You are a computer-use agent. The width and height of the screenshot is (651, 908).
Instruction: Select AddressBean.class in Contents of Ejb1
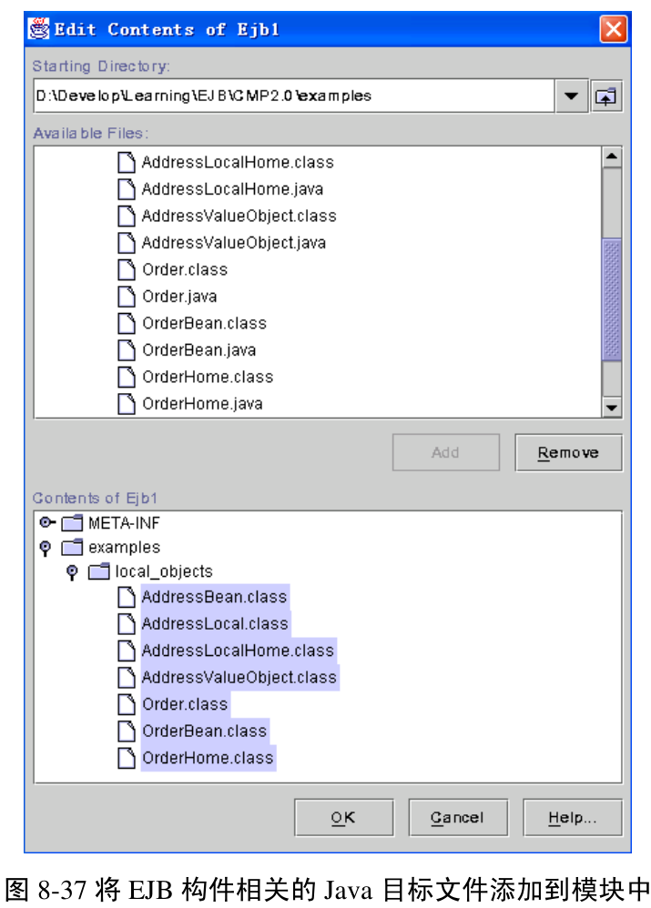(215, 597)
